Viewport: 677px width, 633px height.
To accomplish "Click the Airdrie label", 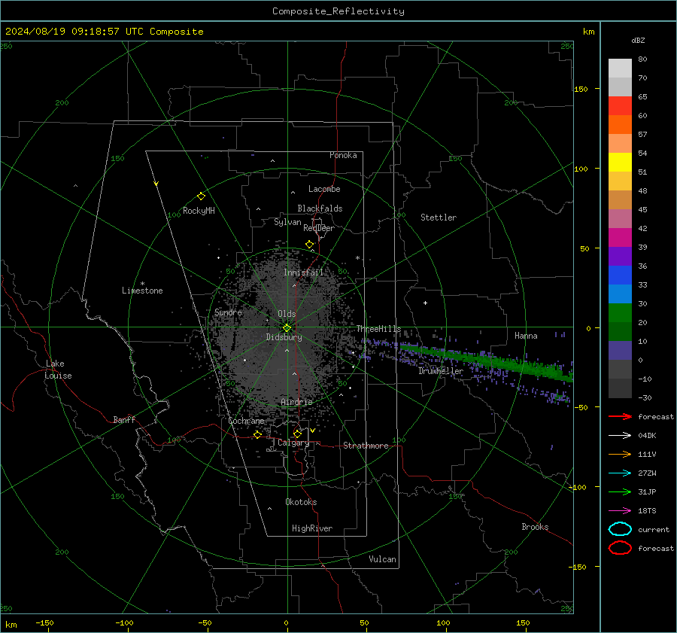I will (x=296, y=402).
